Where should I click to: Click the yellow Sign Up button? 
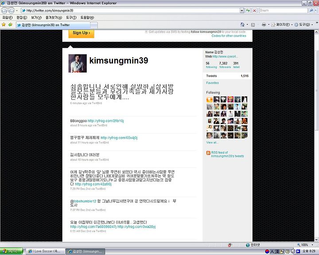click(81, 33)
